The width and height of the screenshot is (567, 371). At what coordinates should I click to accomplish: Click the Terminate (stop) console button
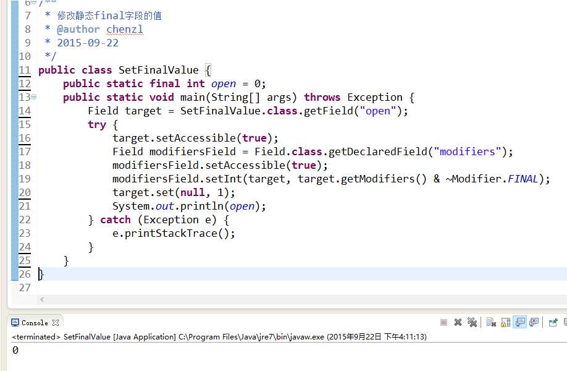click(443, 322)
